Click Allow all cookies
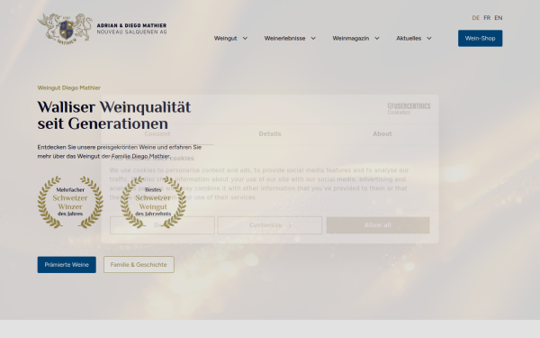540x338 pixels. pyautogui.click(x=378, y=225)
